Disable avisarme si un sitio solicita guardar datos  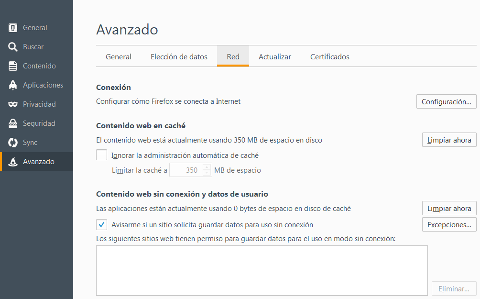(101, 224)
